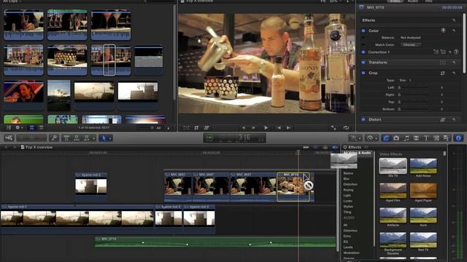Show the Effects browser icon
The height and width of the screenshot is (262, 467).
(386, 138)
